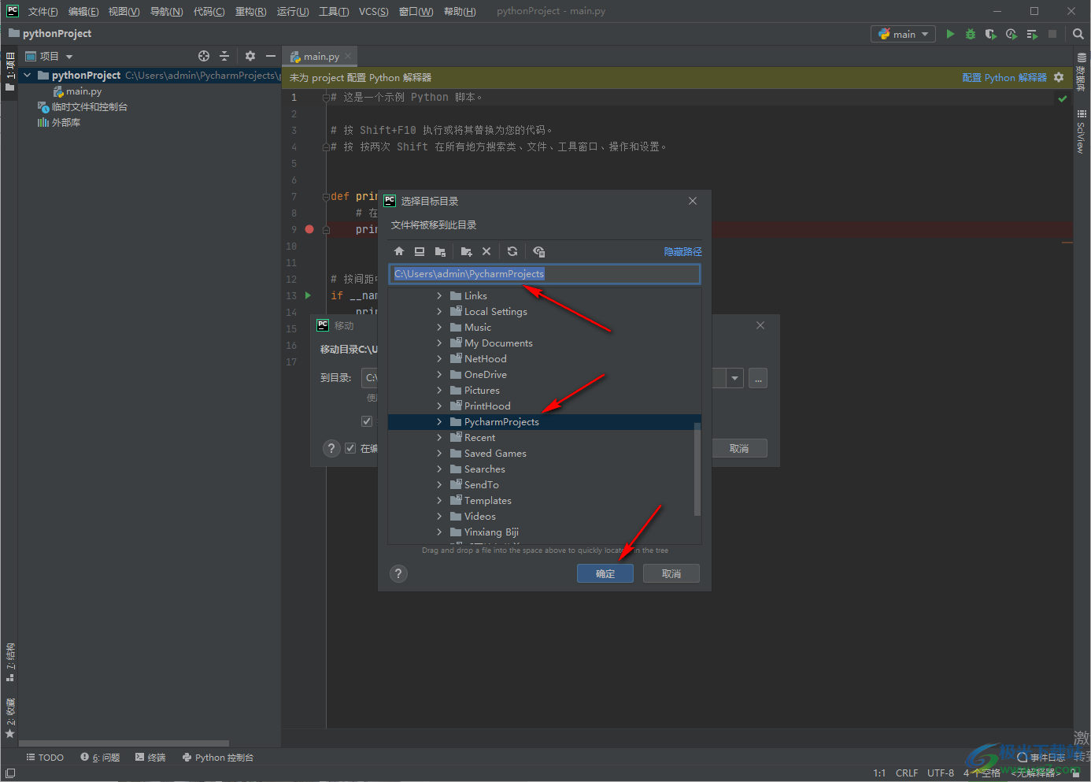Cancel the directory chooser with 取消
The width and height of the screenshot is (1091, 782).
tap(671, 573)
